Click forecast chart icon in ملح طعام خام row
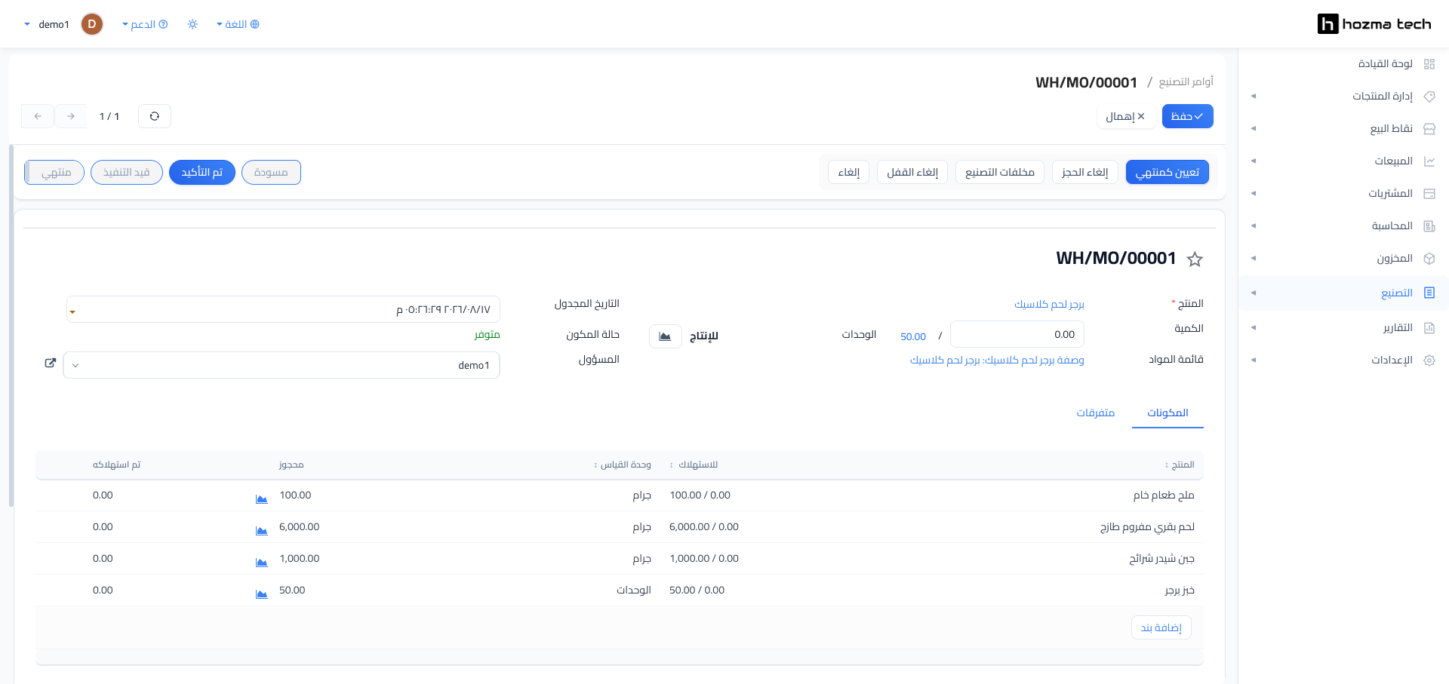 [261, 499]
